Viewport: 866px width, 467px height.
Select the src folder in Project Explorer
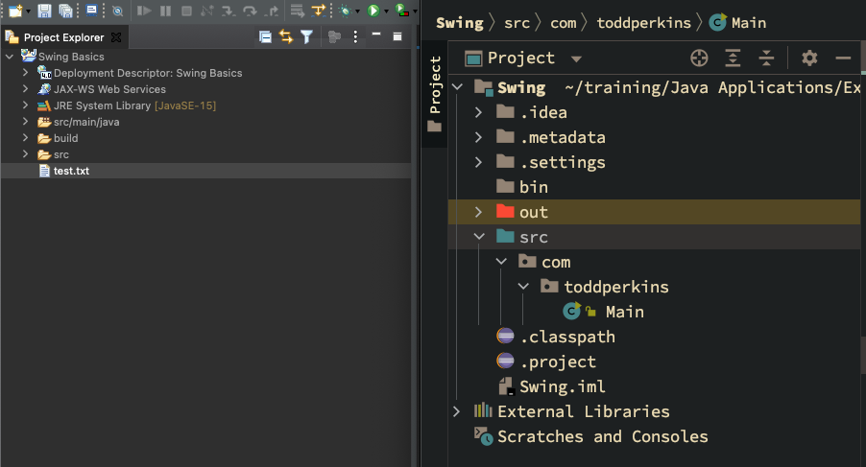click(61, 154)
